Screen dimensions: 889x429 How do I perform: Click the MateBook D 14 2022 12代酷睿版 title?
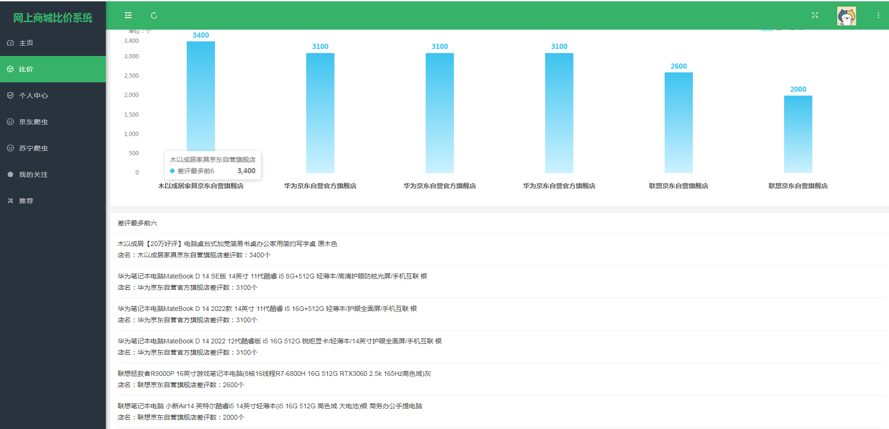280,341
